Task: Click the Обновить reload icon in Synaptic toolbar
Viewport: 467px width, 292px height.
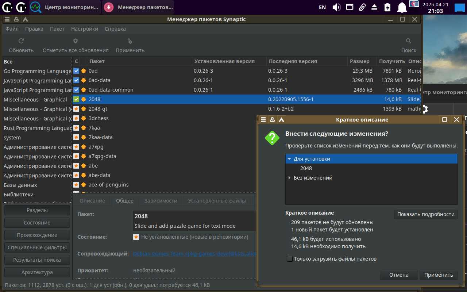Action: pos(21,41)
